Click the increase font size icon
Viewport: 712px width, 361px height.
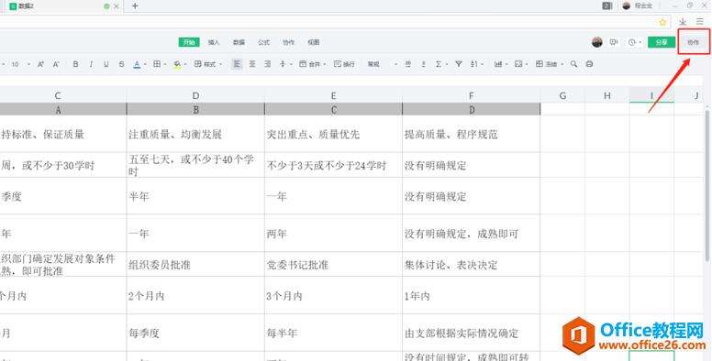[41, 64]
